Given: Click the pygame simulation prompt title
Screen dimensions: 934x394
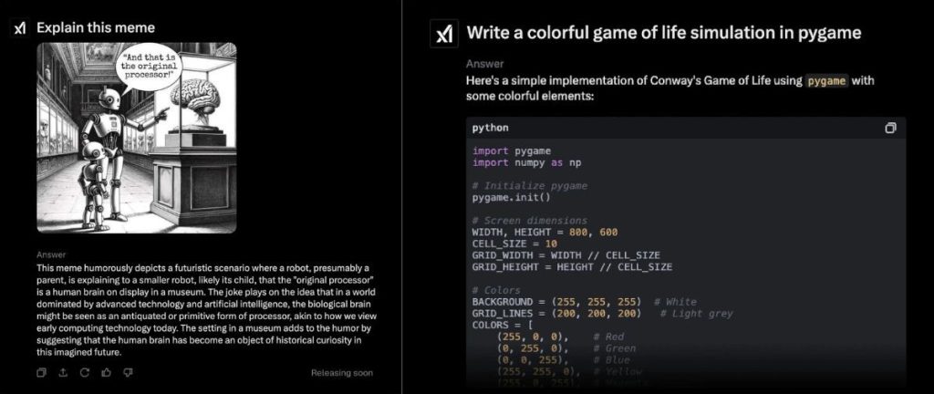Looking at the screenshot, I should [664, 34].
